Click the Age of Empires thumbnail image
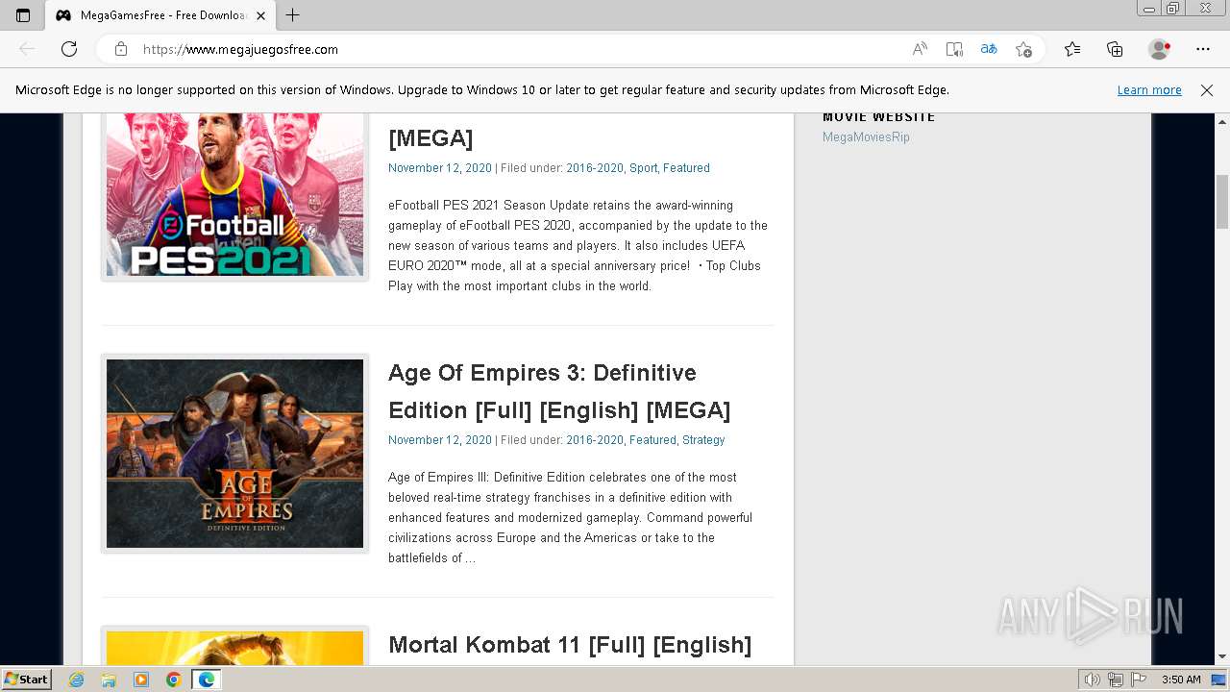The height and width of the screenshot is (692, 1230). (234, 454)
